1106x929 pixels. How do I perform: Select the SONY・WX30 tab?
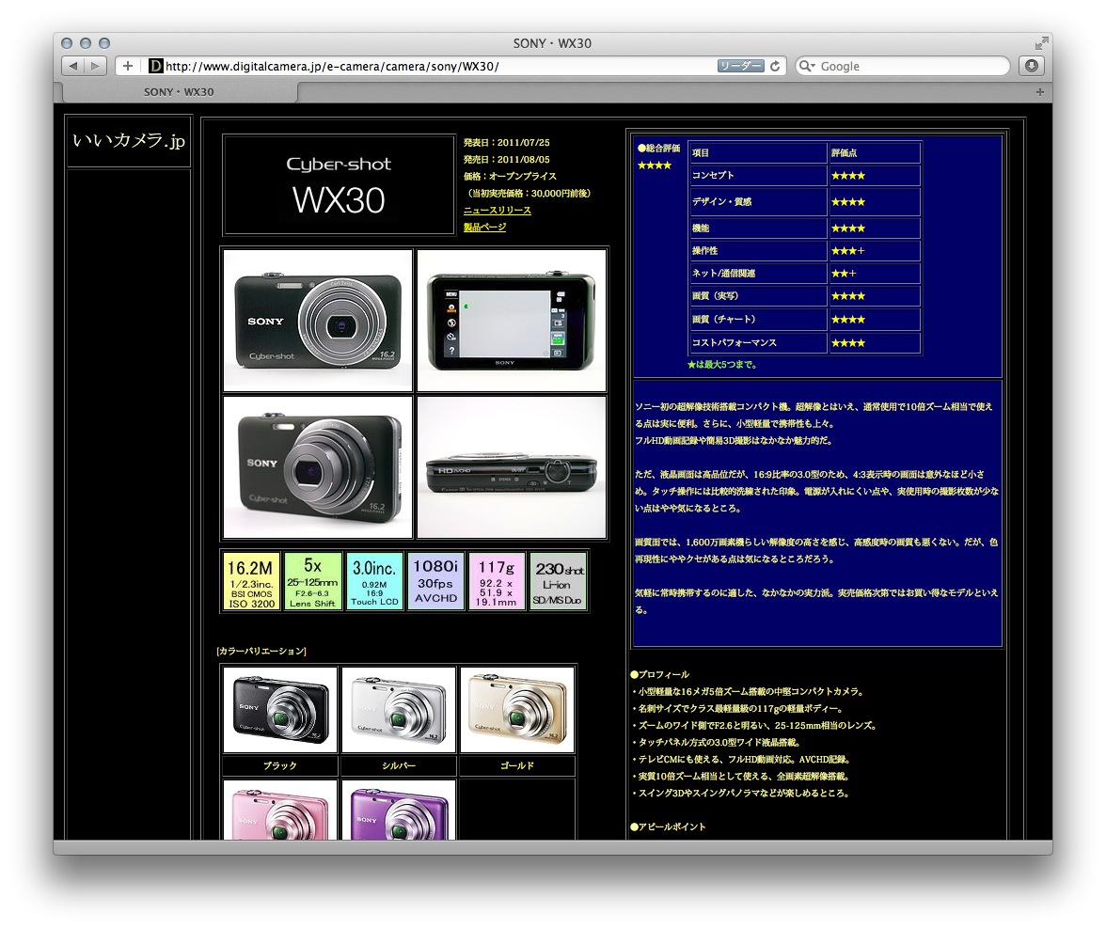179,92
